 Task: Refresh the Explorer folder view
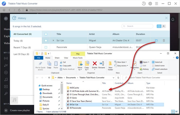[118, 78]
